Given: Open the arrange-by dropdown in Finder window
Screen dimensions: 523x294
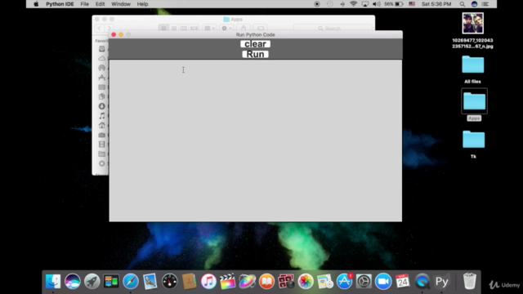Looking at the screenshot, I should point(209,29).
